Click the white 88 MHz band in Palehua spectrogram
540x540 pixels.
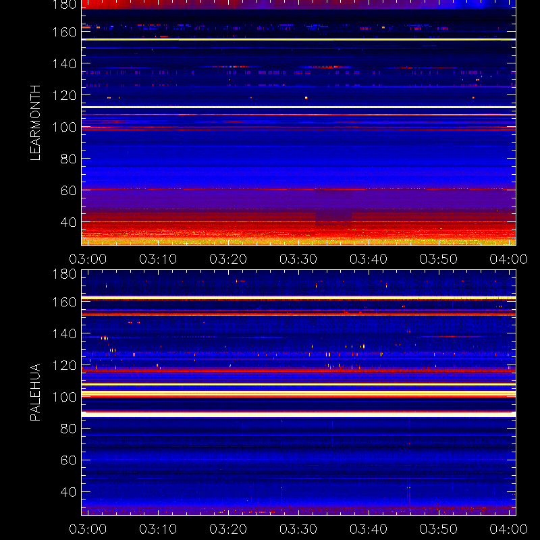298,414
